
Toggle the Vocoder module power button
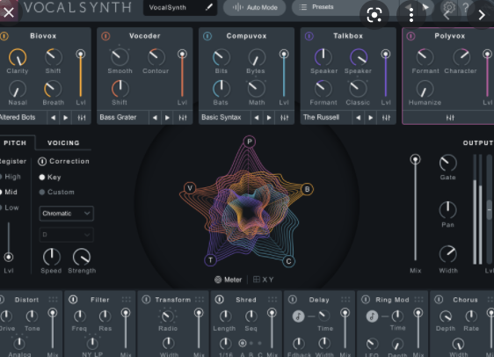pyautogui.click(x=105, y=36)
